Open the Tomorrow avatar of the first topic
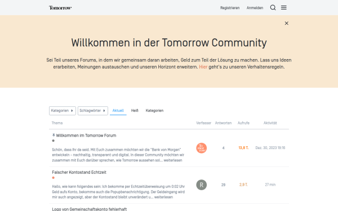 [201, 148]
